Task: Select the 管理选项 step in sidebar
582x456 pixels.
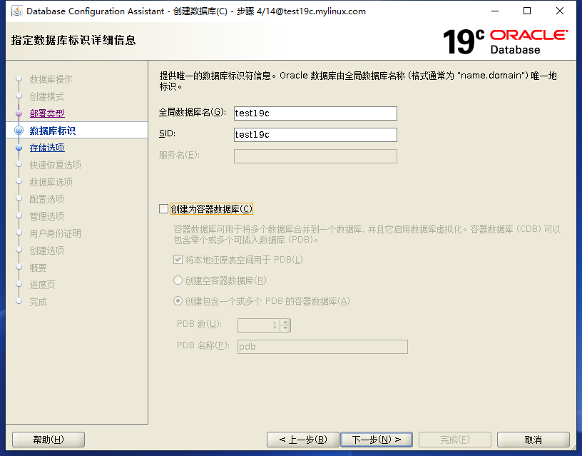Action: pyautogui.click(x=47, y=216)
